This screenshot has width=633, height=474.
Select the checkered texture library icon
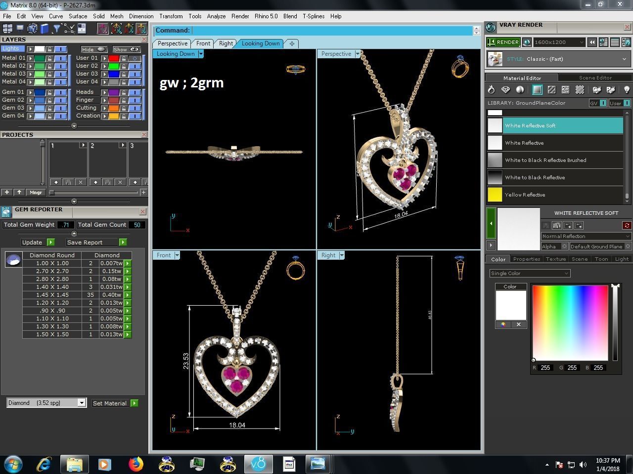point(551,89)
